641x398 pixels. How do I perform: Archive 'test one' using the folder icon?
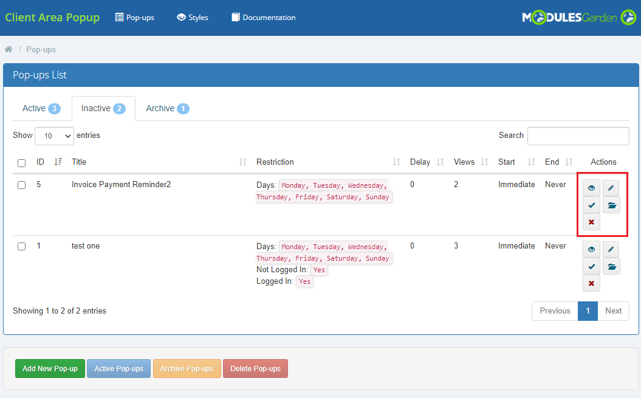pyautogui.click(x=612, y=267)
